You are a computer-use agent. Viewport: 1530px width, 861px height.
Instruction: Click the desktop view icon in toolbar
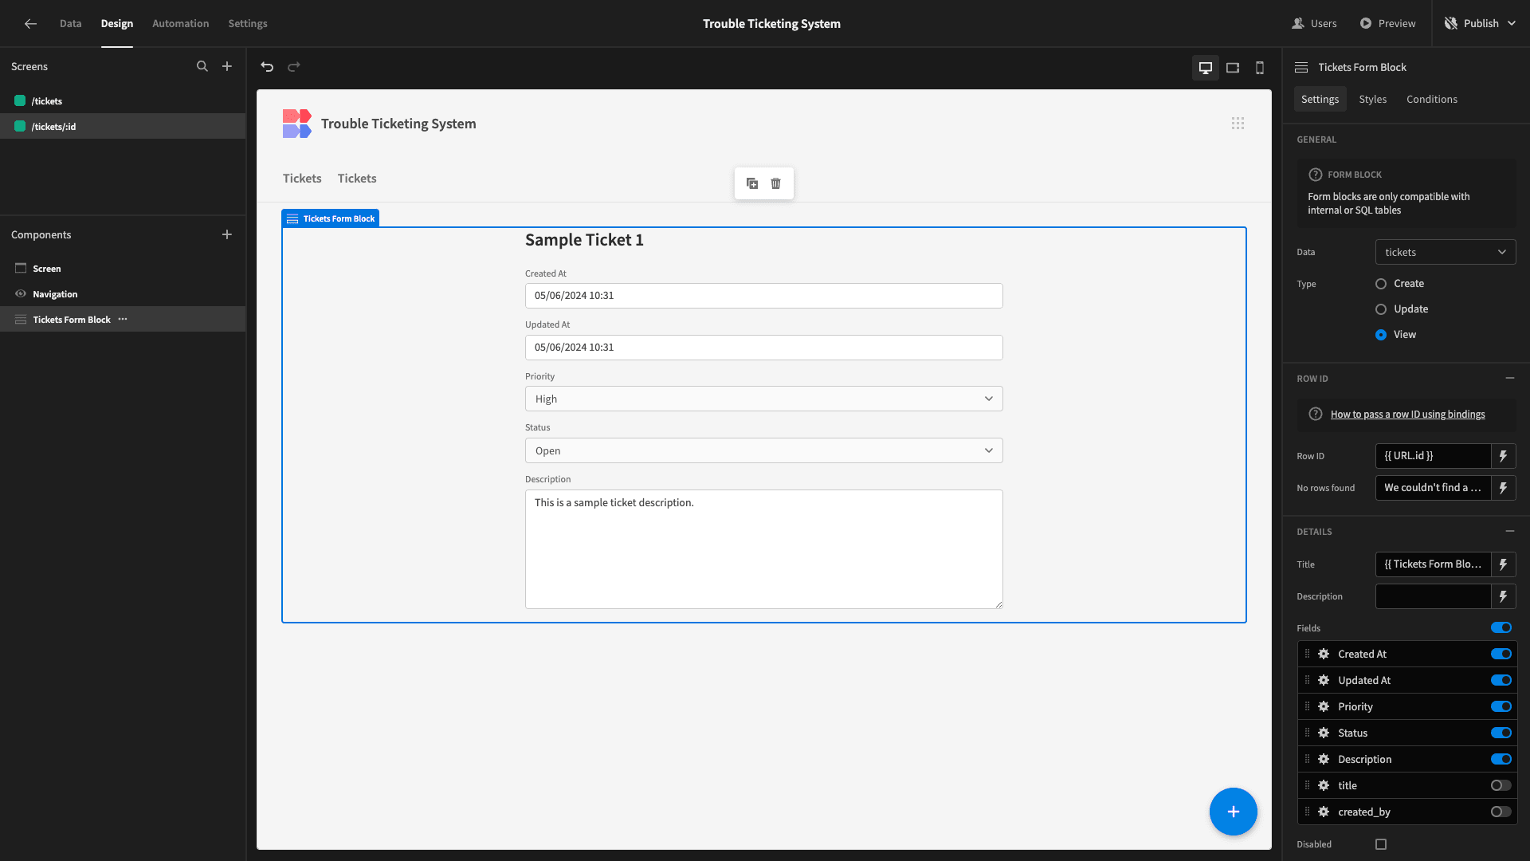click(x=1206, y=66)
